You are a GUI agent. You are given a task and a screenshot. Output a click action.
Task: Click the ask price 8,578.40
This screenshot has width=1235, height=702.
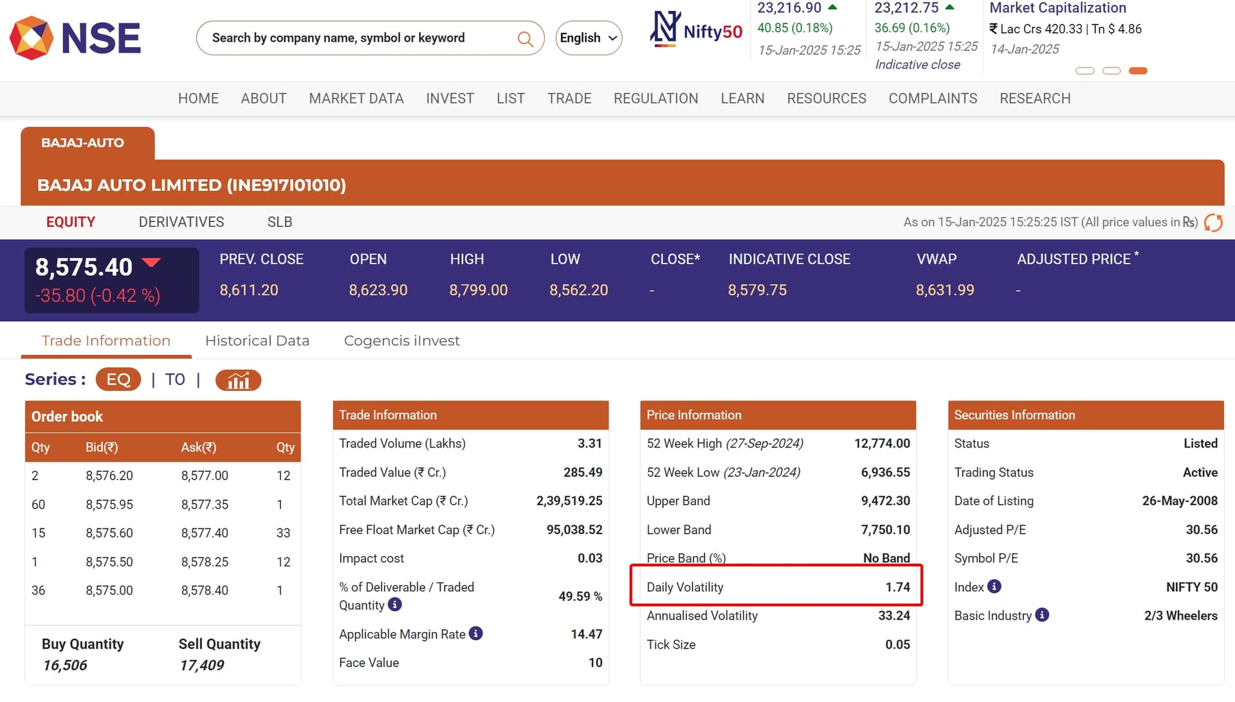coord(205,590)
